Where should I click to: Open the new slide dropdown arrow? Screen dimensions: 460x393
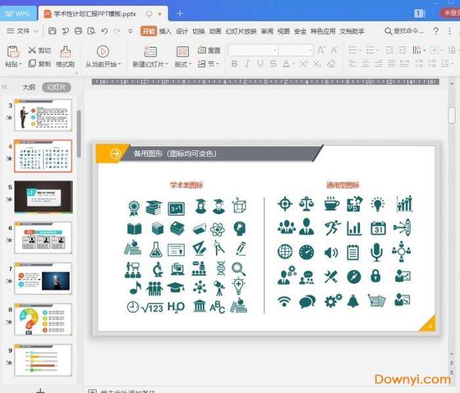pos(167,64)
